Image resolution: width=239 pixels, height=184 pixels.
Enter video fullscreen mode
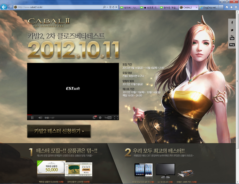(116, 118)
